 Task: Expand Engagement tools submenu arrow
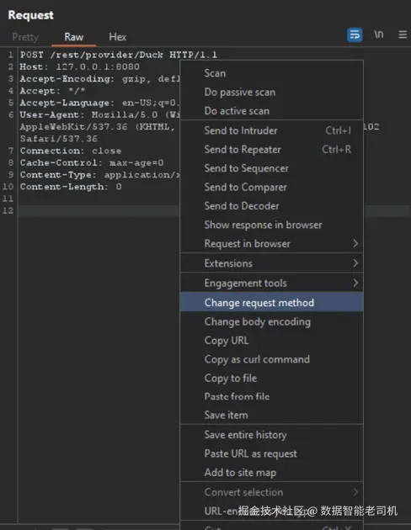tap(355, 283)
